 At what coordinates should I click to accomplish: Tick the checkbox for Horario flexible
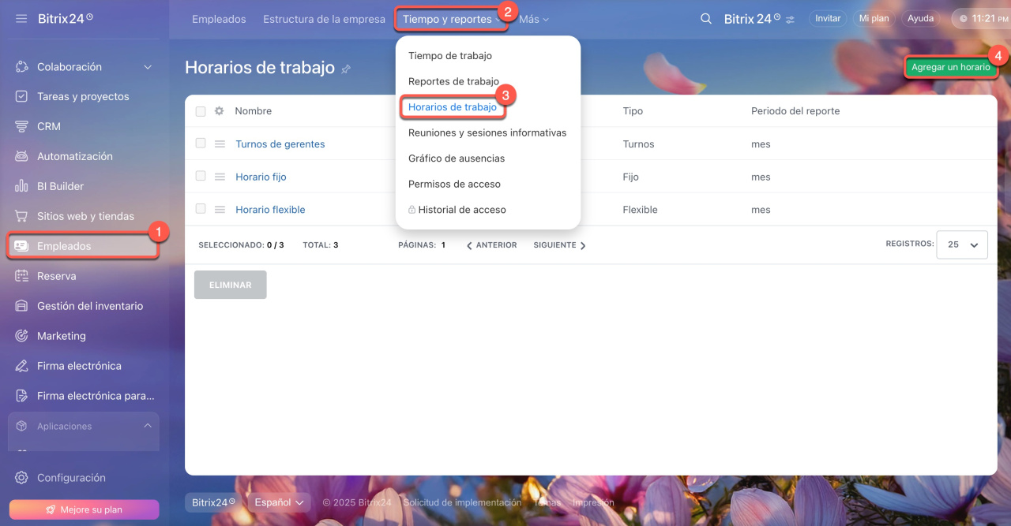(x=201, y=209)
